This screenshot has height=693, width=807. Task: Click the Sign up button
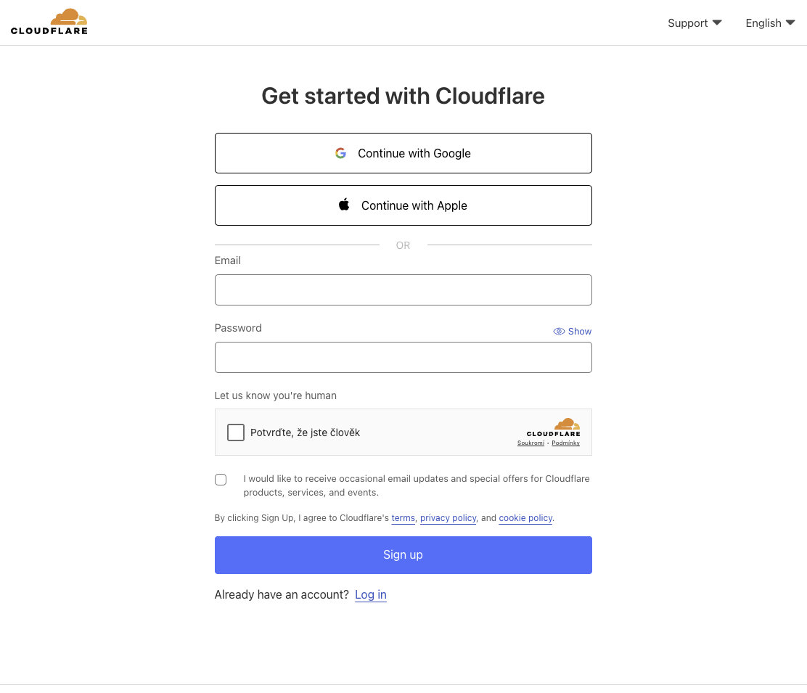[x=403, y=555]
